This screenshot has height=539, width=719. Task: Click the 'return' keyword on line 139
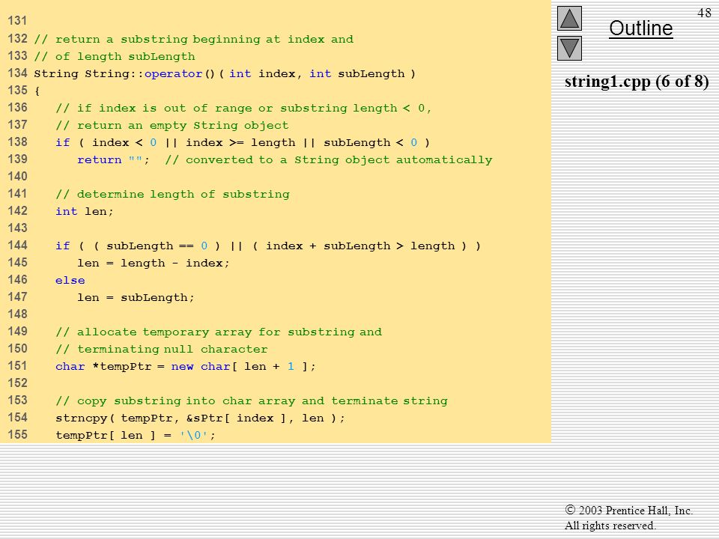[x=100, y=160]
